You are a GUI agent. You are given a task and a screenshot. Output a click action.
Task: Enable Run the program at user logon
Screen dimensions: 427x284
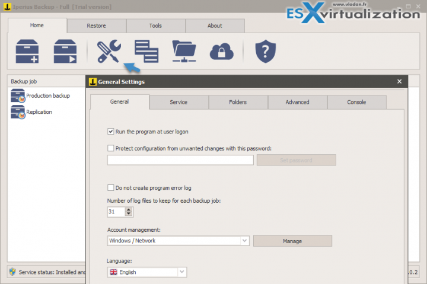(110, 132)
